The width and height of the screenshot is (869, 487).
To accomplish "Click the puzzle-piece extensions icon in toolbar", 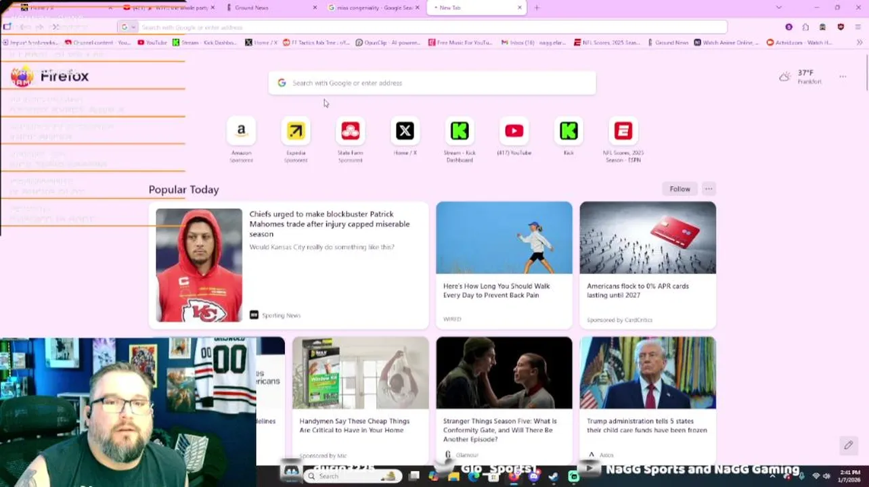I will point(805,27).
